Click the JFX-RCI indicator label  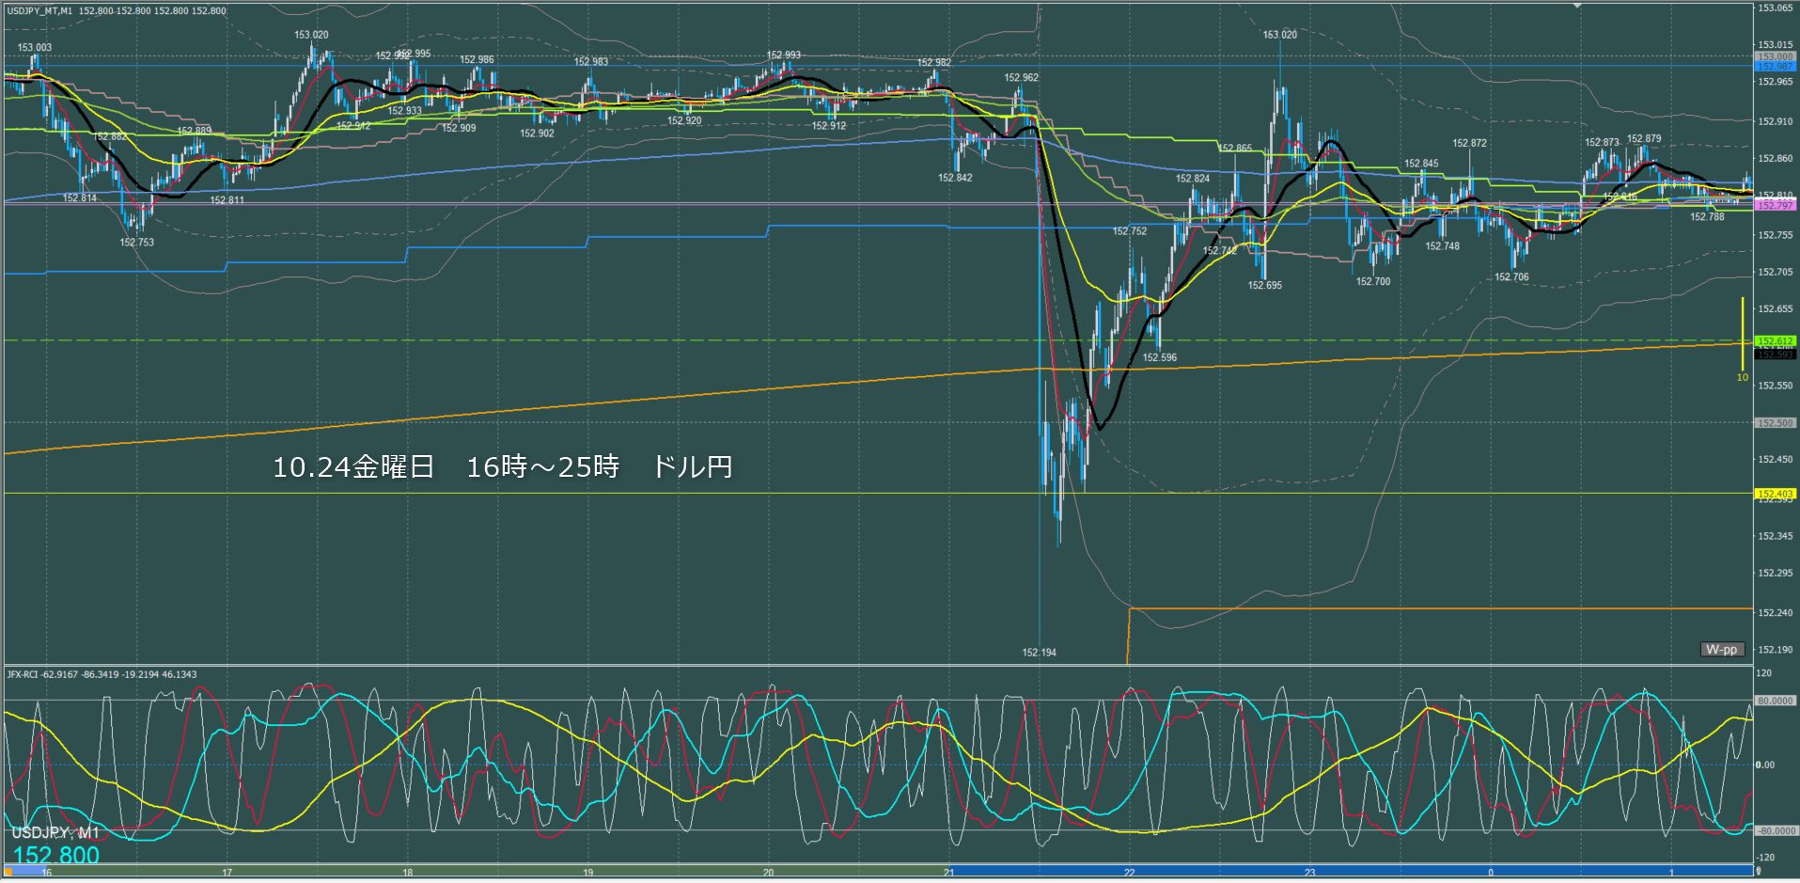pyautogui.click(x=23, y=674)
